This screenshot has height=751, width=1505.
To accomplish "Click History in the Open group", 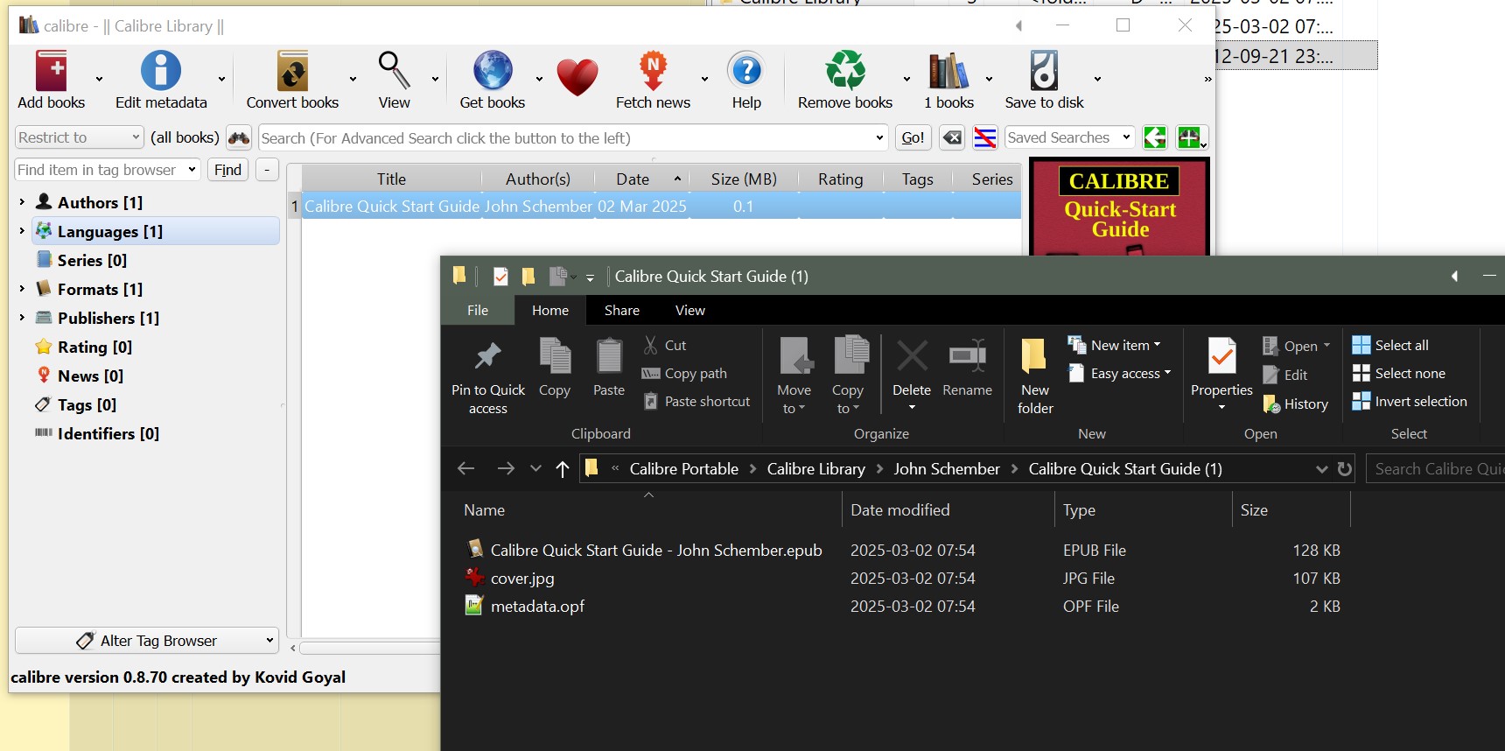I will [1296, 404].
